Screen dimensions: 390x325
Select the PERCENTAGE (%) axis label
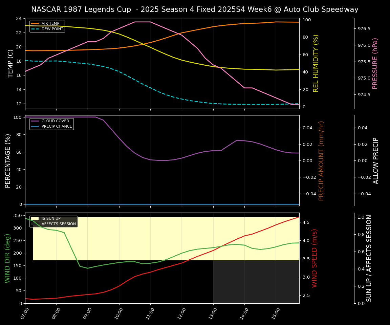pyautogui.click(x=8, y=160)
